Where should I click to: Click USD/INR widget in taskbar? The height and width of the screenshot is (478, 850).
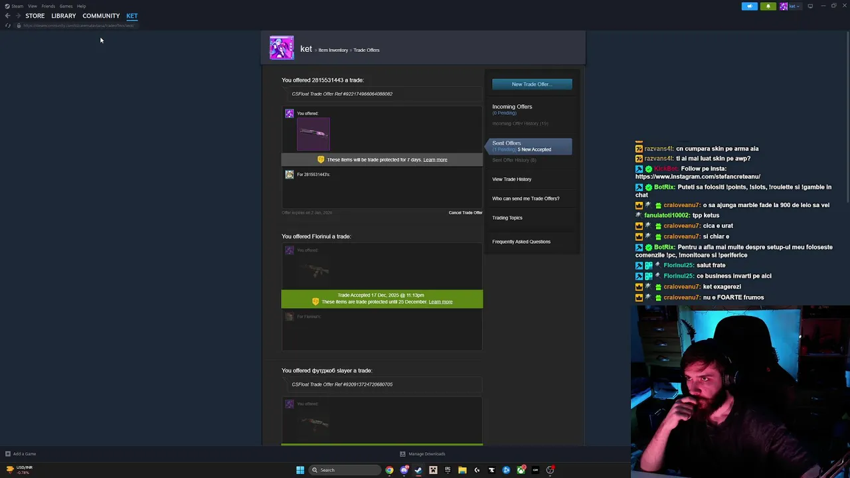18,470
